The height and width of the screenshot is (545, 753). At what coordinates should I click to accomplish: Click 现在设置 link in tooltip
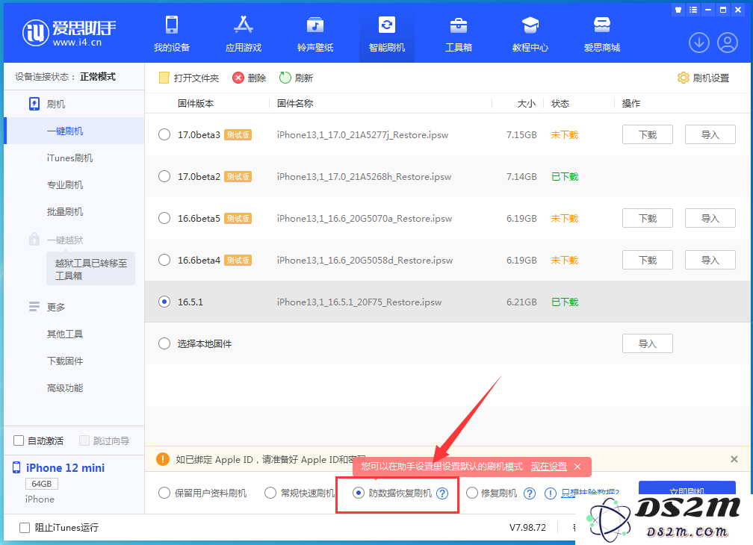[548, 467]
